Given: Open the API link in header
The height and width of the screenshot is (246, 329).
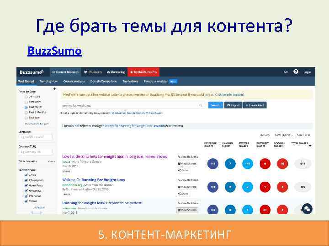Looking at the screenshot, I should (x=286, y=72).
